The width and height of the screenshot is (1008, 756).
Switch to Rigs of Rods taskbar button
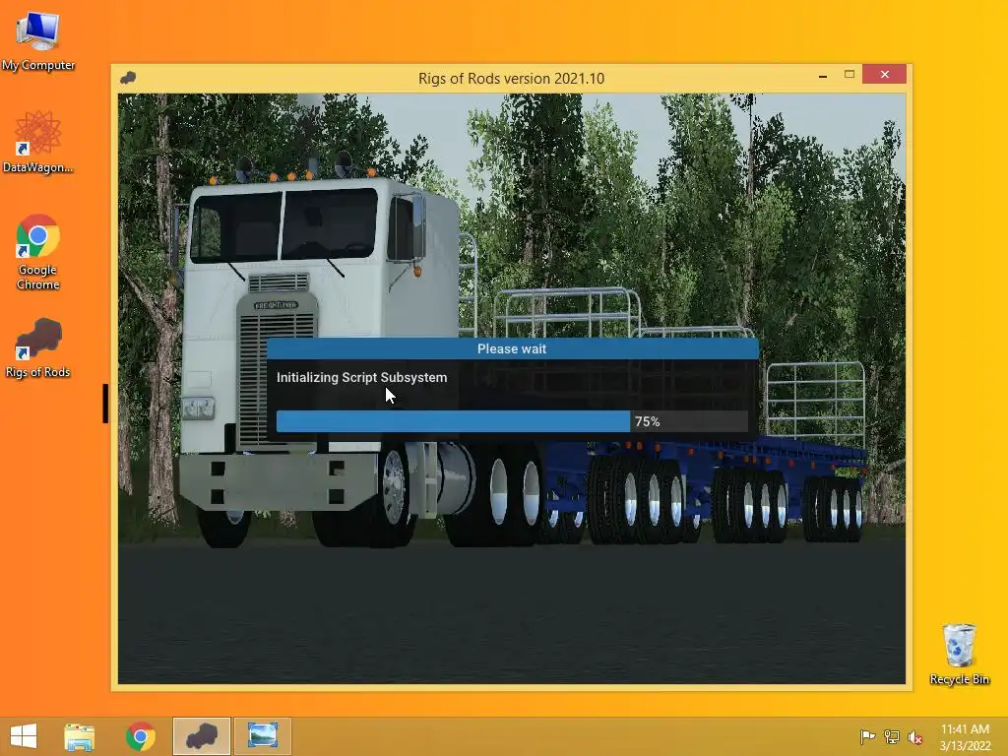click(201, 736)
